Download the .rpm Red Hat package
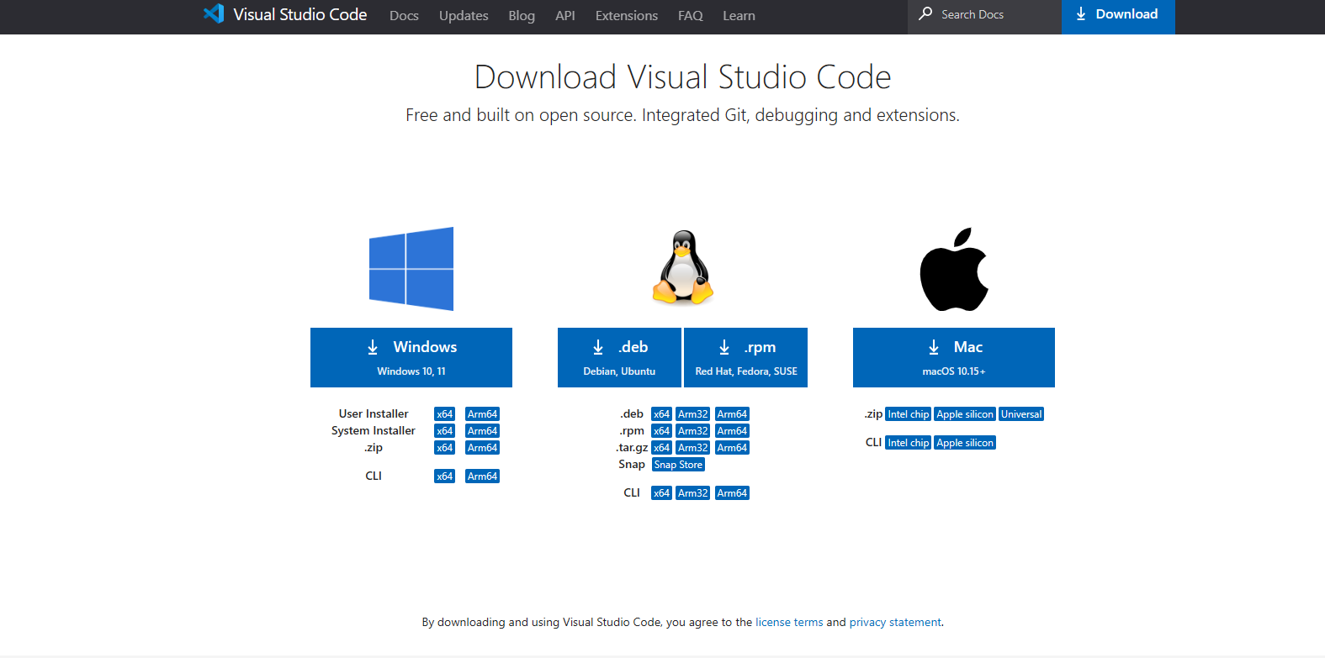The width and height of the screenshot is (1325, 658). (x=746, y=357)
